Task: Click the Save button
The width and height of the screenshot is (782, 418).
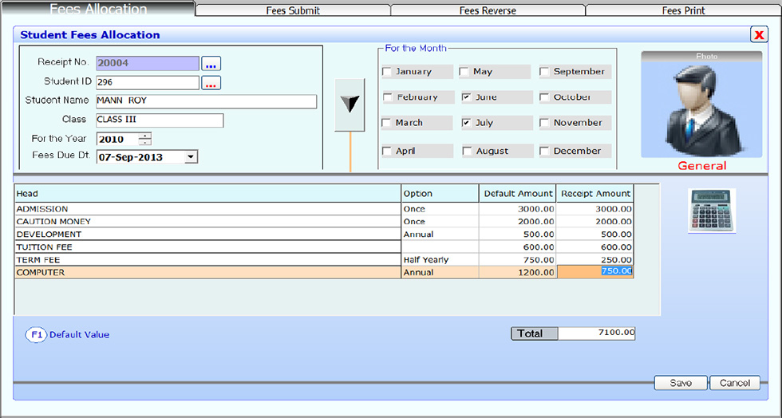Action: 681,383
